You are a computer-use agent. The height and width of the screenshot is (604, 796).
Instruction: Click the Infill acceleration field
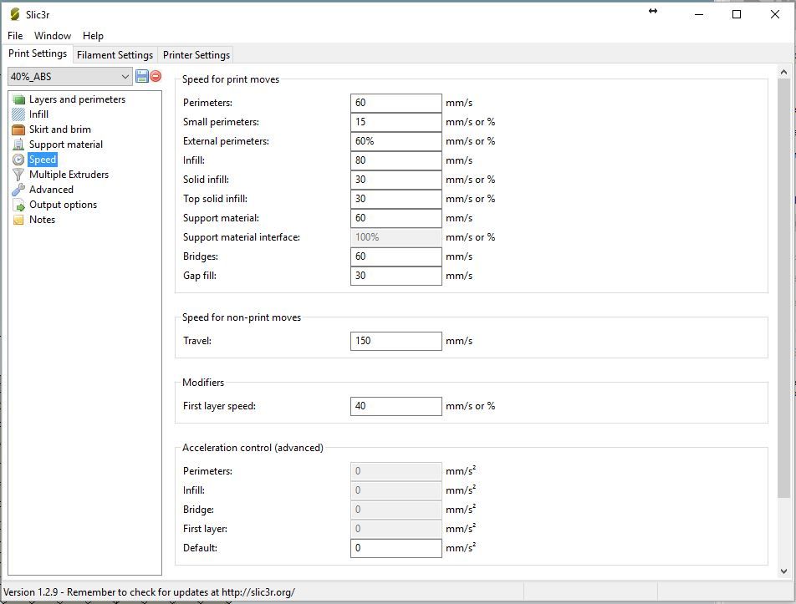click(396, 490)
